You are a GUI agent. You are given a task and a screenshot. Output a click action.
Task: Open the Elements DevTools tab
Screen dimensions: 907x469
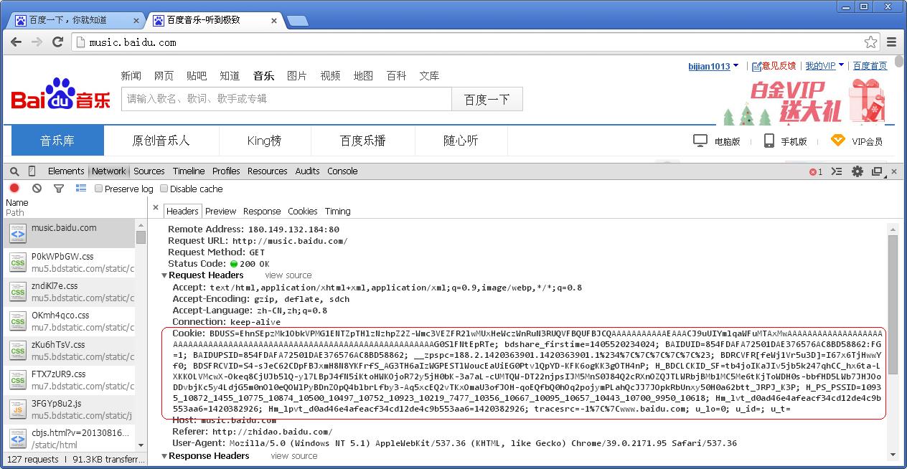66,171
